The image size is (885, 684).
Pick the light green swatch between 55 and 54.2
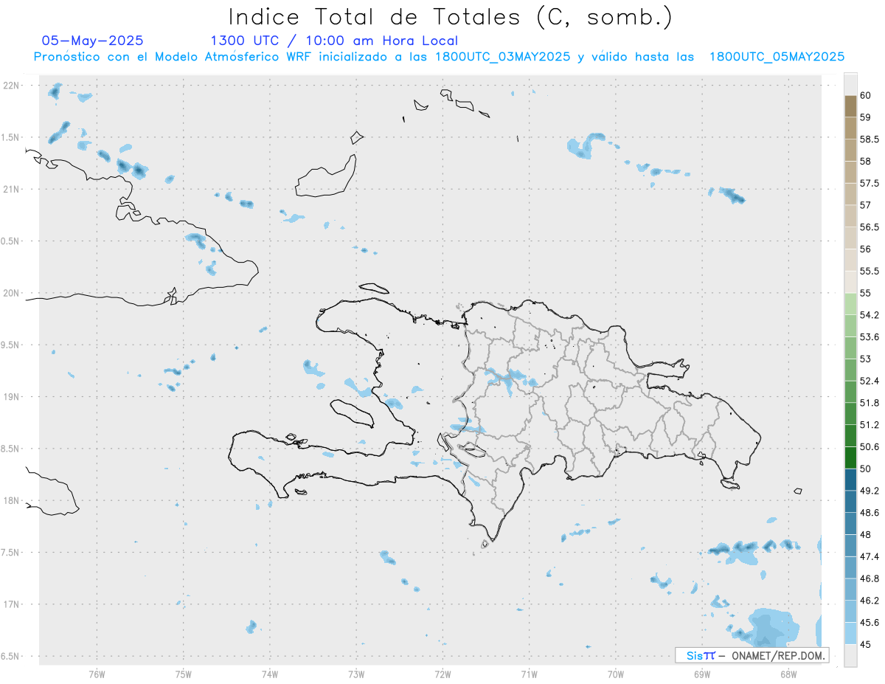[850, 304]
